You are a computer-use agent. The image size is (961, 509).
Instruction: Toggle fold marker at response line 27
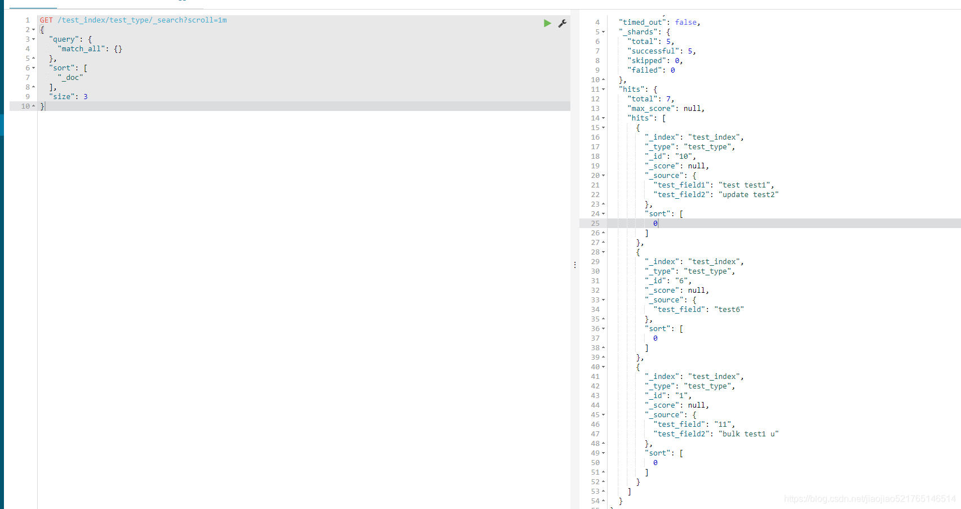pyautogui.click(x=604, y=242)
